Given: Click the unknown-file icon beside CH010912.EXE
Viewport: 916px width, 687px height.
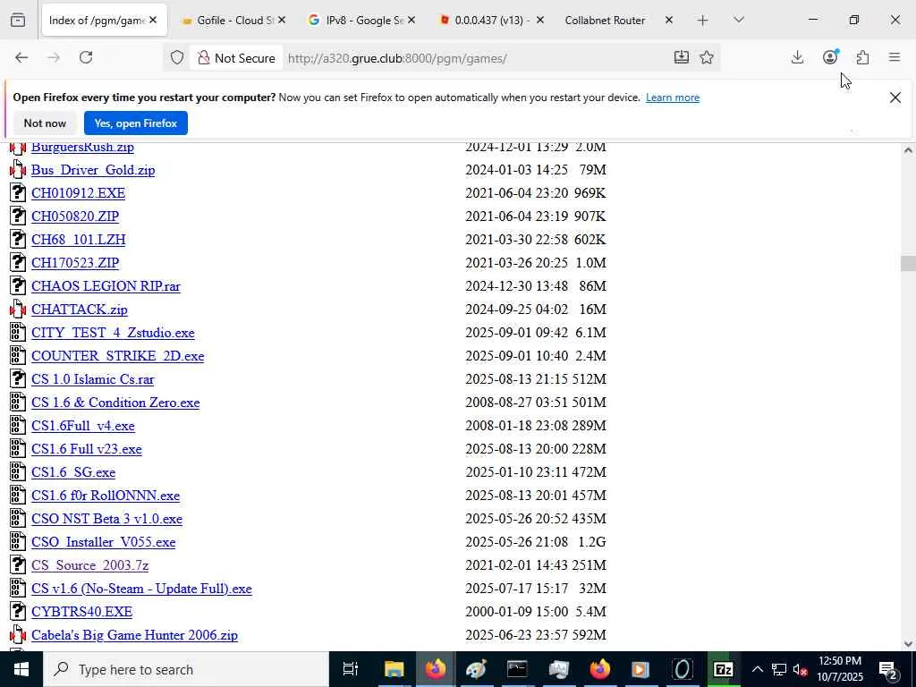Looking at the screenshot, I should pyautogui.click(x=18, y=193).
